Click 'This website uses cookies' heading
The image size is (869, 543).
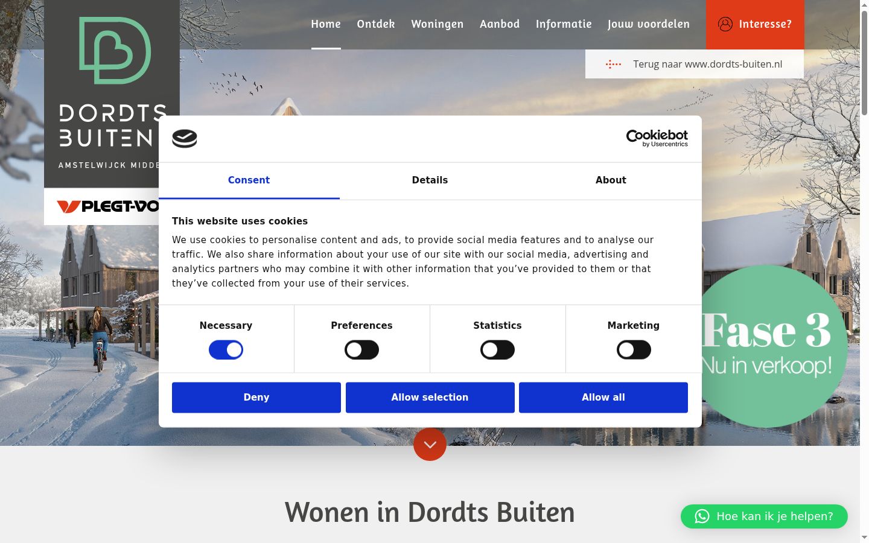[240, 221]
